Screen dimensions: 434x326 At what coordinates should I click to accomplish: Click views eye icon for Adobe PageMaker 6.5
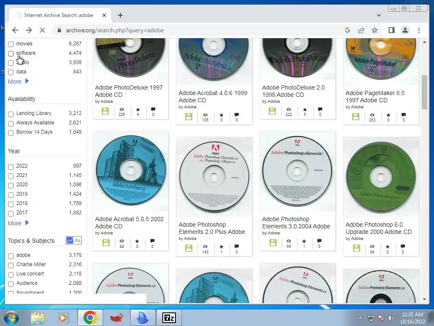point(372,115)
